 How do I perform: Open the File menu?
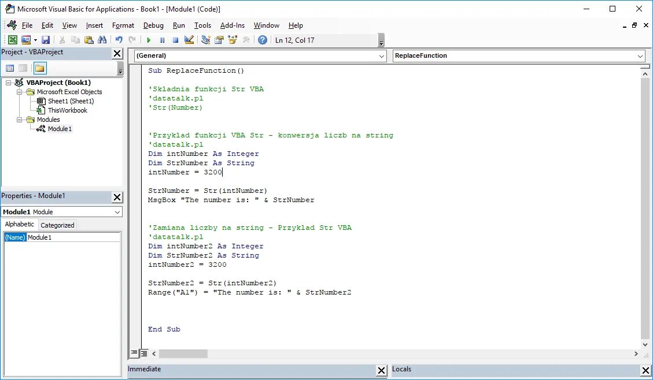pos(27,25)
